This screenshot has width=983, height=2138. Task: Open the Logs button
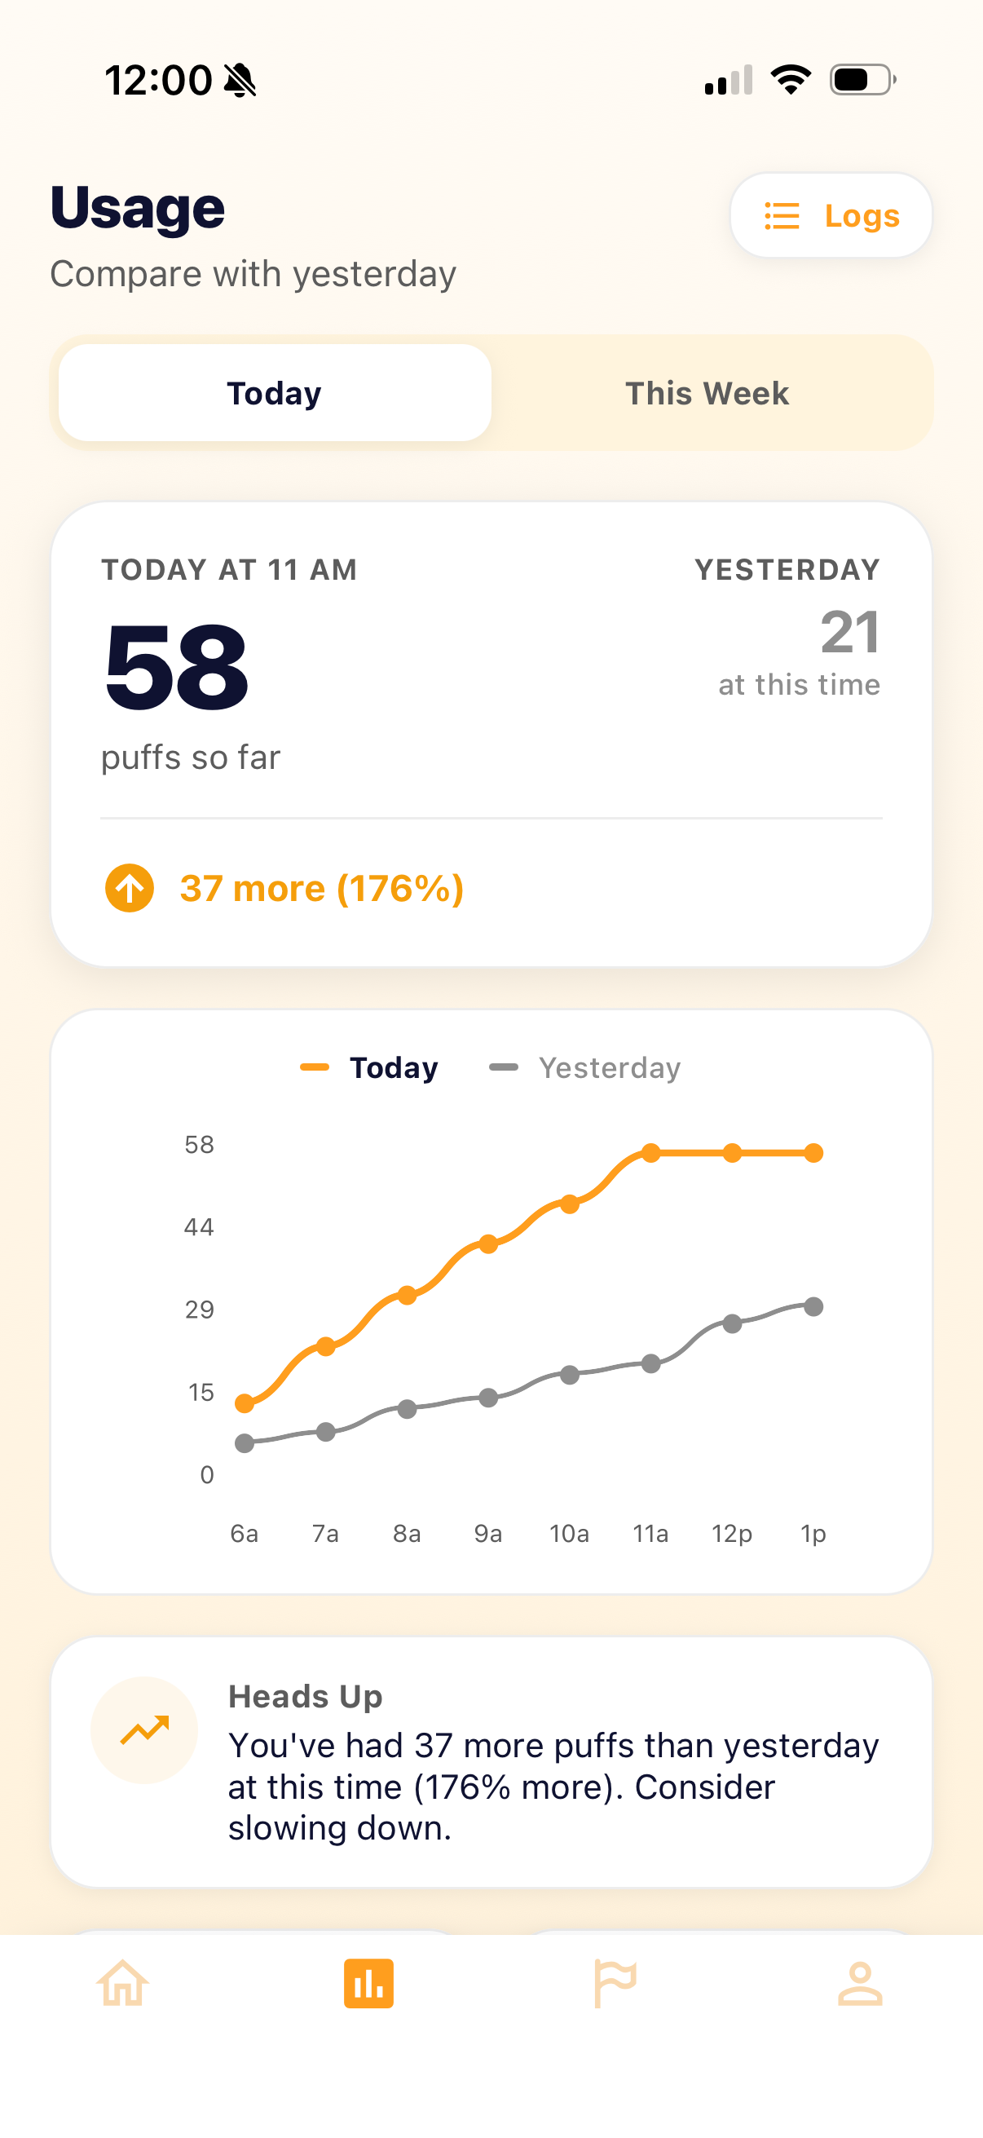click(x=831, y=216)
